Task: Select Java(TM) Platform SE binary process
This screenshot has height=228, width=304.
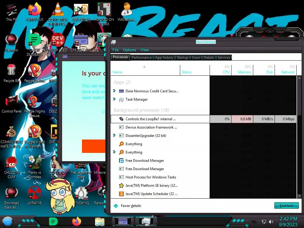Action: (204, 186)
